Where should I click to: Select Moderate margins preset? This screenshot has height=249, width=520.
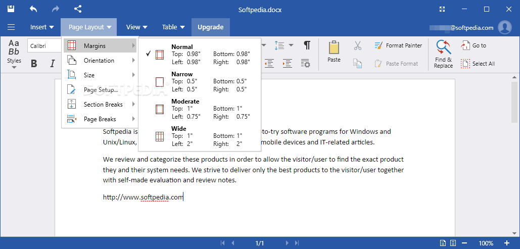click(200, 109)
